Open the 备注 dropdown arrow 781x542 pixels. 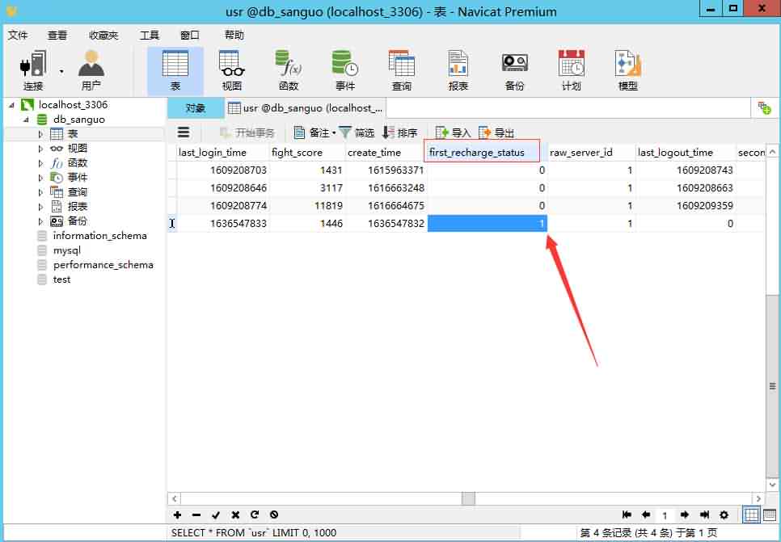(334, 132)
